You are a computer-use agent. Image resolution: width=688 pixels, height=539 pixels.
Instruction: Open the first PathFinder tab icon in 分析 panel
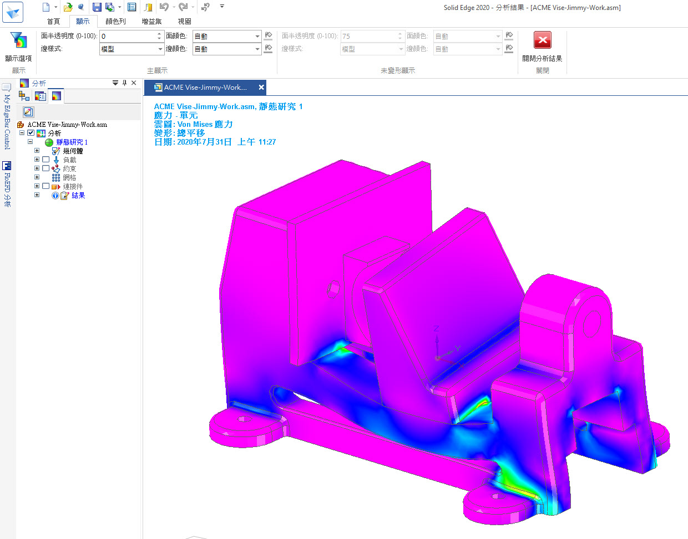click(x=24, y=96)
